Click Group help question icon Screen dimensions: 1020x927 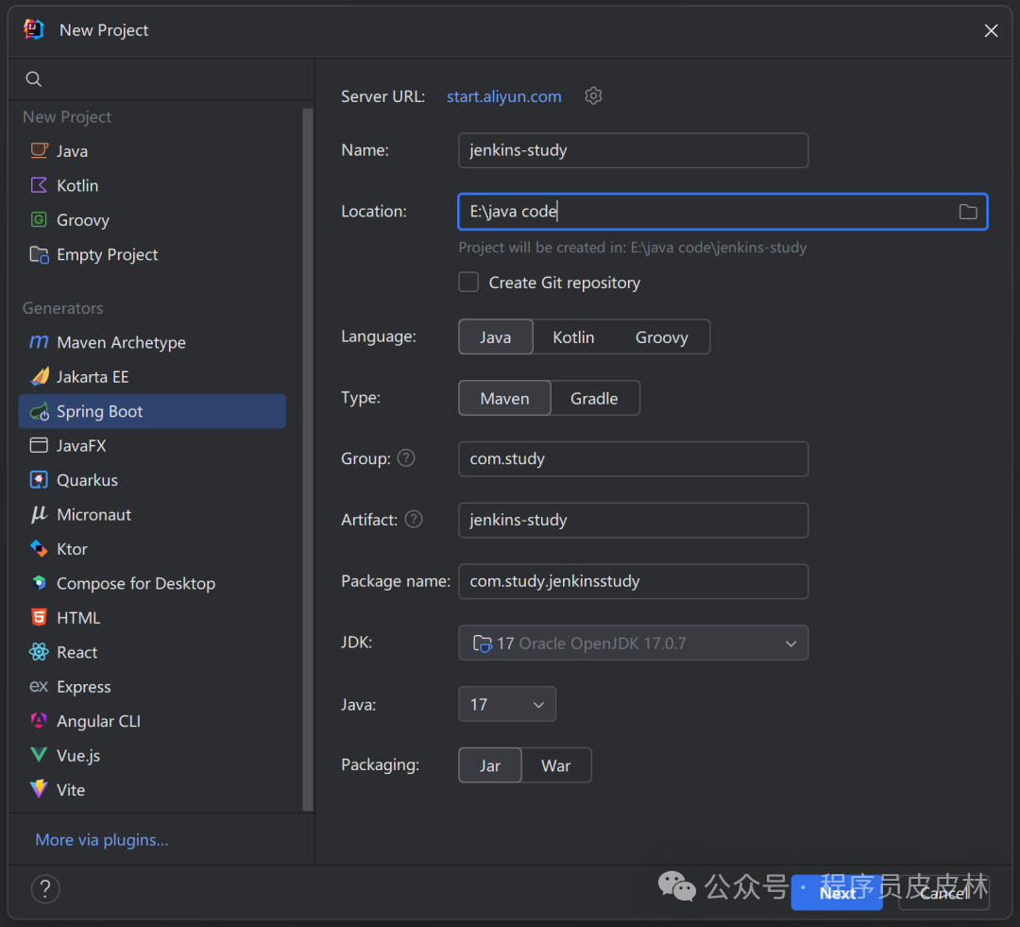(406, 458)
